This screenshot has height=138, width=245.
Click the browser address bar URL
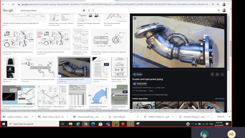tap(115, 4)
